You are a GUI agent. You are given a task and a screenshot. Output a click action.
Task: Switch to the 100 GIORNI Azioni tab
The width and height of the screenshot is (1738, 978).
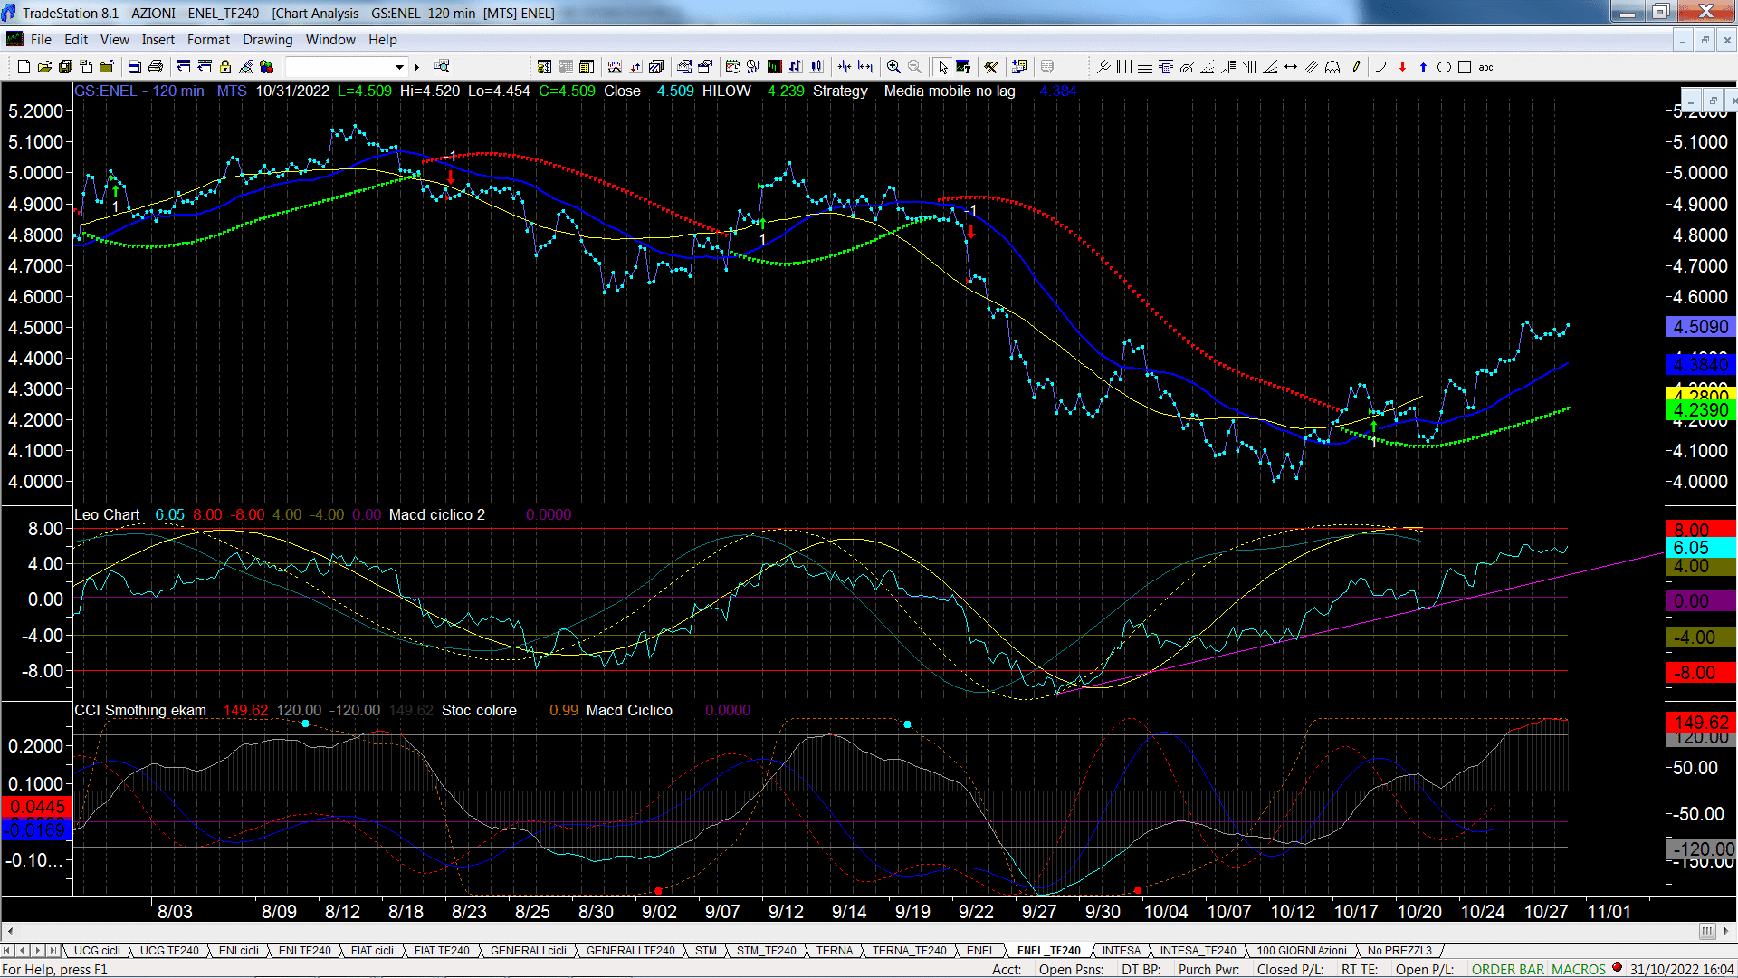tap(1302, 950)
